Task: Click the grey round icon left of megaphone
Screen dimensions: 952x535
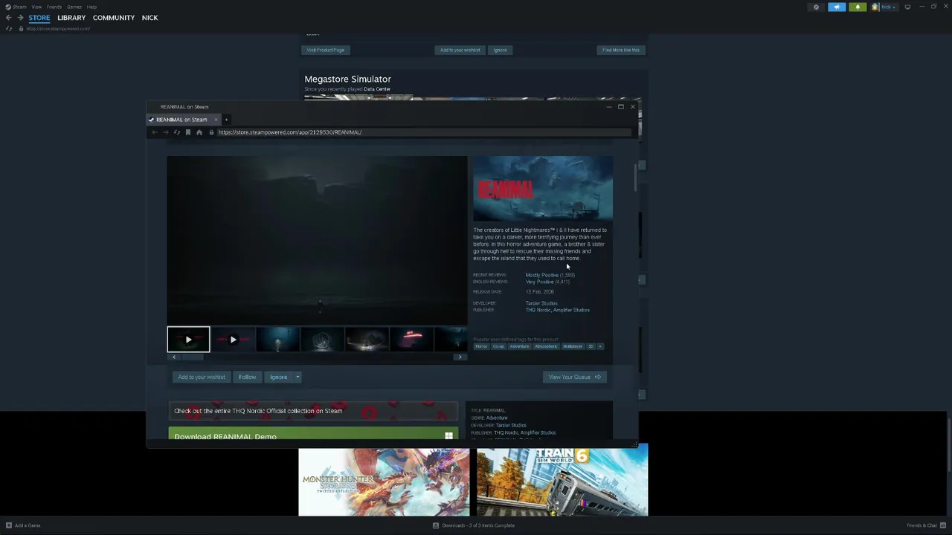Action: 816,7
